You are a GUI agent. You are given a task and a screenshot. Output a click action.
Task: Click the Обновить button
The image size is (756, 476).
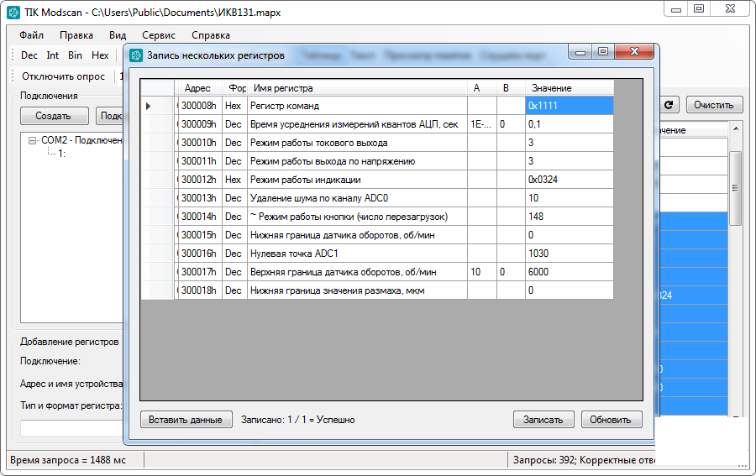(x=611, y=420)
